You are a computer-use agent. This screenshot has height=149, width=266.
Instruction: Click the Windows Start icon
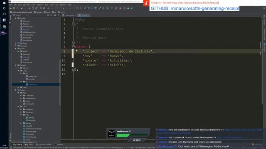click(4, 3)
